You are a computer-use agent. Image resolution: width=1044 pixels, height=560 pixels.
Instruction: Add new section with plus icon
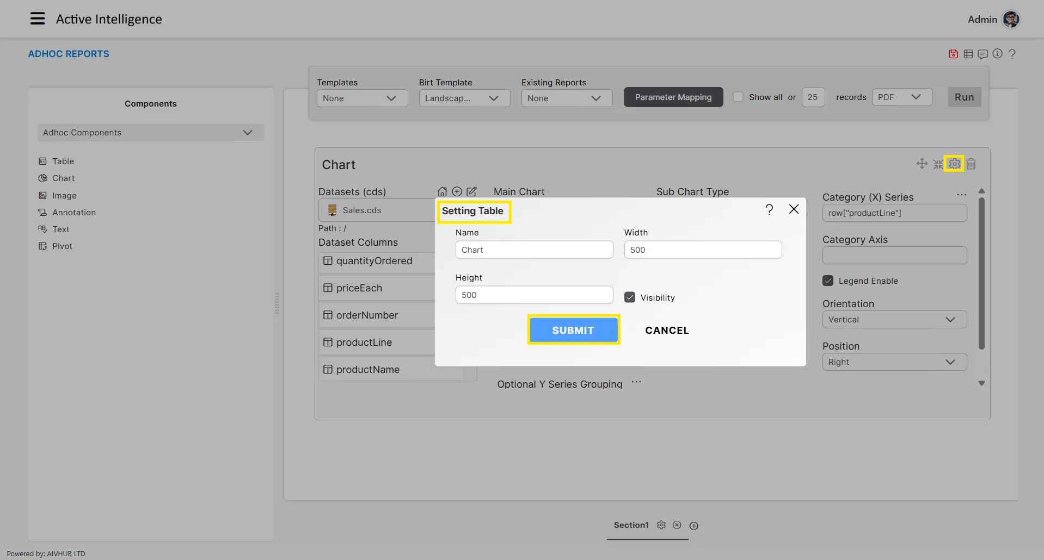[x=693, y=526]
